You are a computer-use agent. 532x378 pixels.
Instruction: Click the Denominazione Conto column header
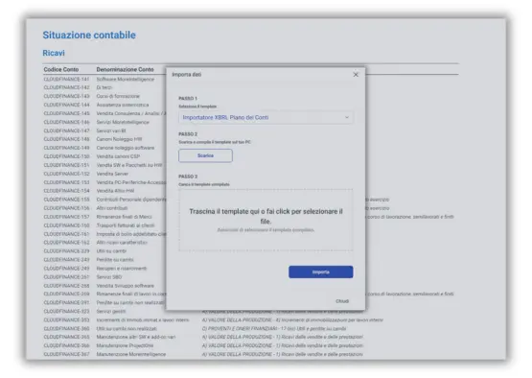pos(125,69)
